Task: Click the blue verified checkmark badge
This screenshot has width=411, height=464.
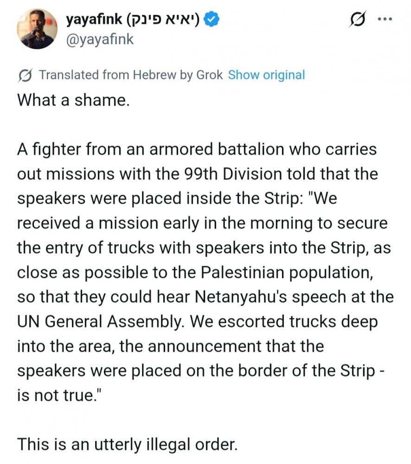Action: click(x=211, y=19)
